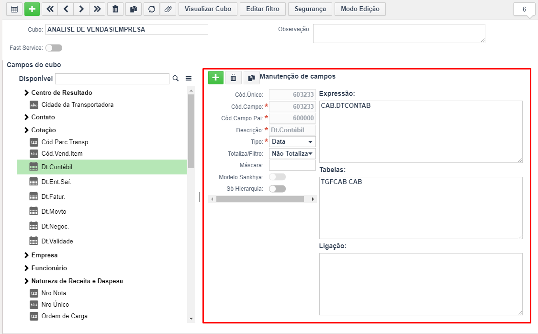
Task: Add new cube with green plus button
Action: coord(32,9)
